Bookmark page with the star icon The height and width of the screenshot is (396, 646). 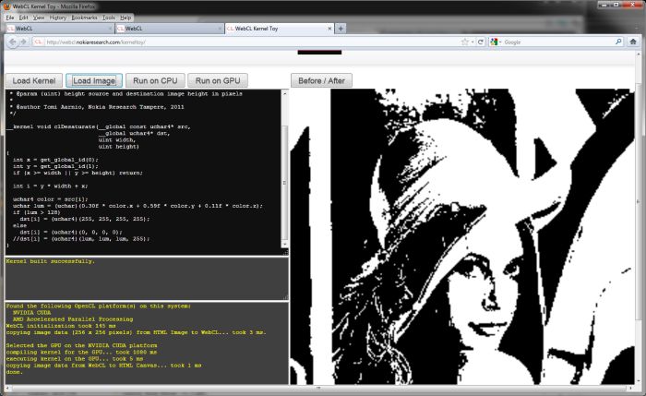point(465,42)
